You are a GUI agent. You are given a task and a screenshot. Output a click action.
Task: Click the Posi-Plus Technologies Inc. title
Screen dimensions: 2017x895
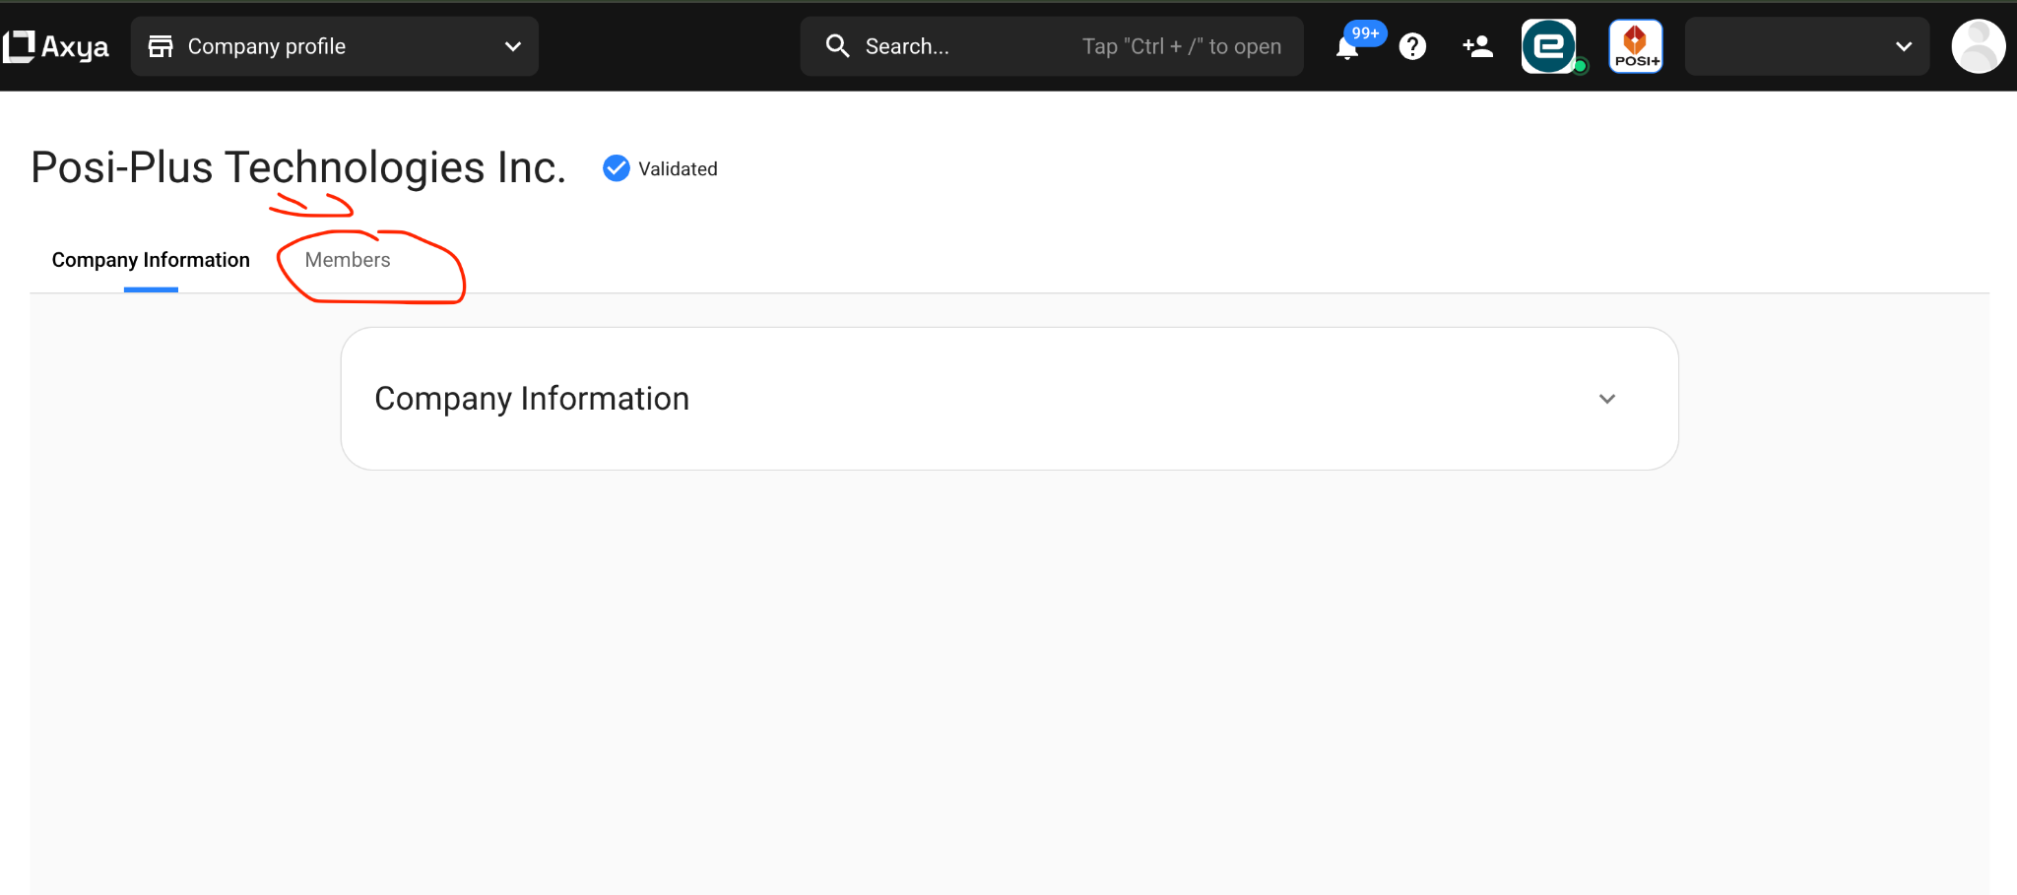point(298,167)
